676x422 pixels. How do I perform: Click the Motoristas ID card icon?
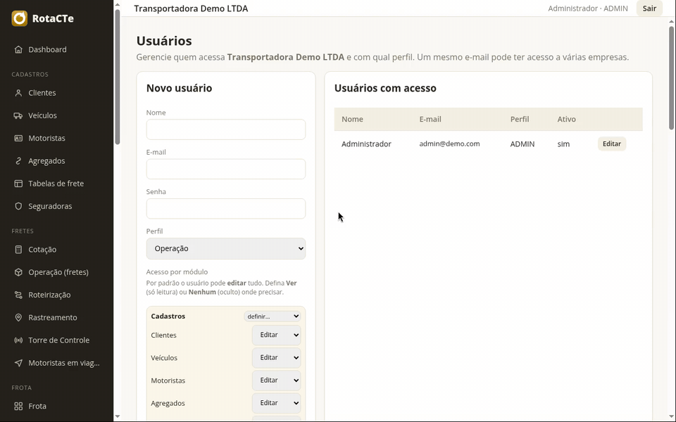18,139
